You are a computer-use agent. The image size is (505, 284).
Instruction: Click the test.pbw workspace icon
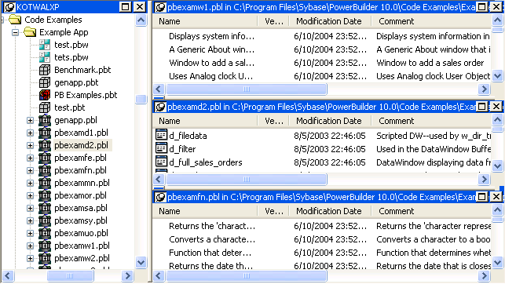click(x=45, y=45)
